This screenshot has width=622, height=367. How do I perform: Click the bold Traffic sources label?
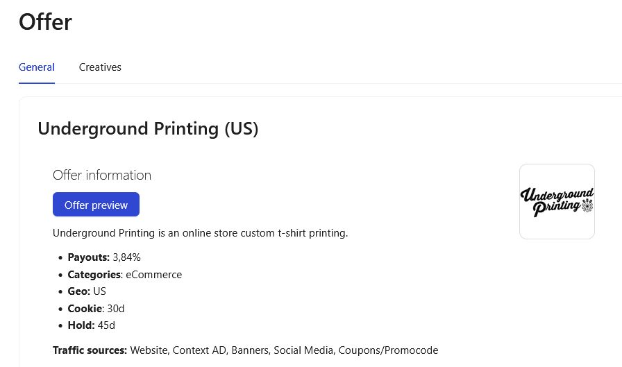coord(90,350)
